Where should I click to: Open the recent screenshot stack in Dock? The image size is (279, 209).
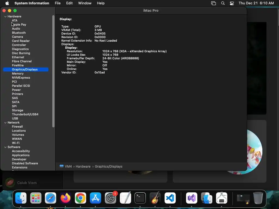[243, 199]
